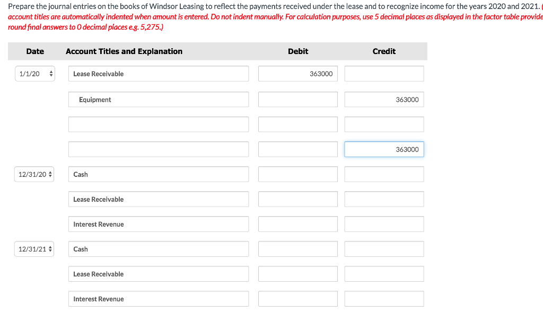Click the debit field showing 363000
This screenshot has width=543, height=322.
tap(297, 74)
